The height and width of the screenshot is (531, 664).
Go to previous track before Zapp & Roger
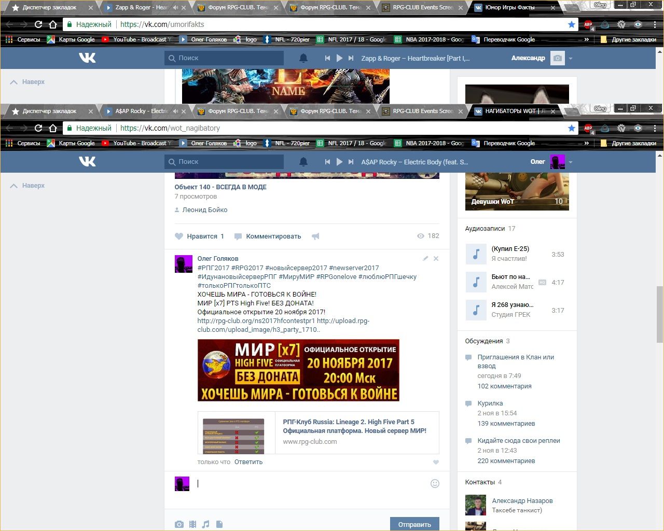pyautogui.click(x=327, y=58)
